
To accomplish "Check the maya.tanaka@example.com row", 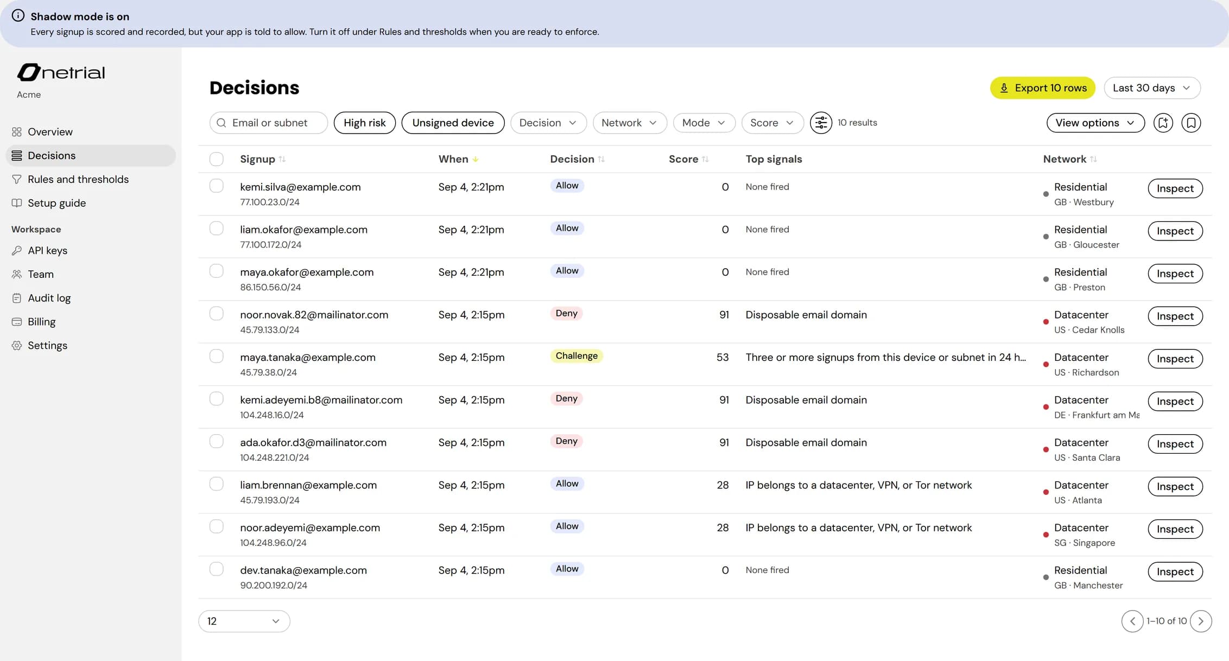I will click(217, 356).
